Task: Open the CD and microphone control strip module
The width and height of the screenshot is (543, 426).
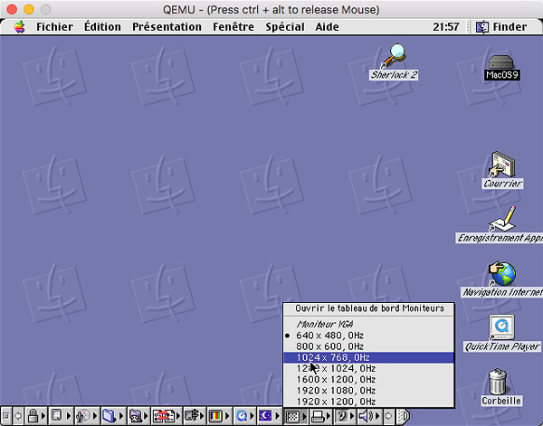Action: [x=86, y=415]
